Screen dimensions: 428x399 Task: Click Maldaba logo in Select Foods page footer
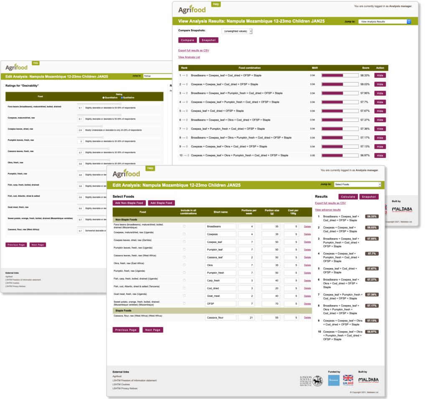(x=368, y=380)
